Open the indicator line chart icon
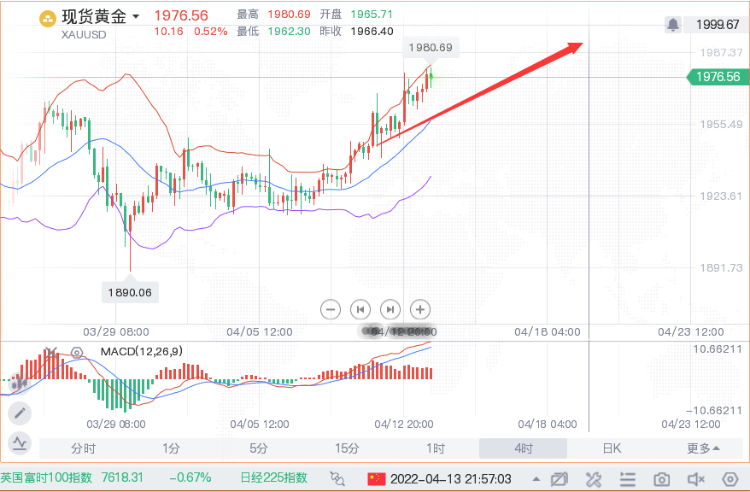The width and height of the screenshot is (750, 492). (x=20, y=443)
